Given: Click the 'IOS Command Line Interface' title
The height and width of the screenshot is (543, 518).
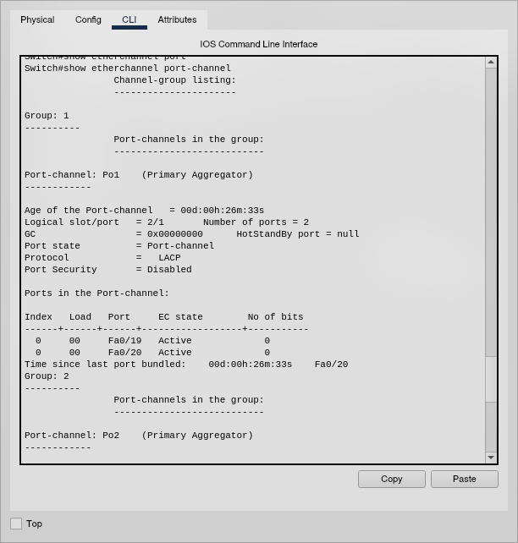Looking at the screenshot, I should (259, 44).
